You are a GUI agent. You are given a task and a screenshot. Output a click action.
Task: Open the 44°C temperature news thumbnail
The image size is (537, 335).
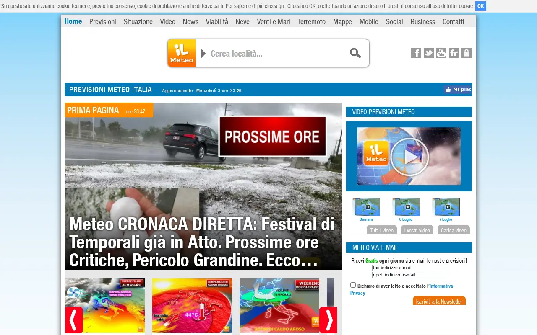192,306
